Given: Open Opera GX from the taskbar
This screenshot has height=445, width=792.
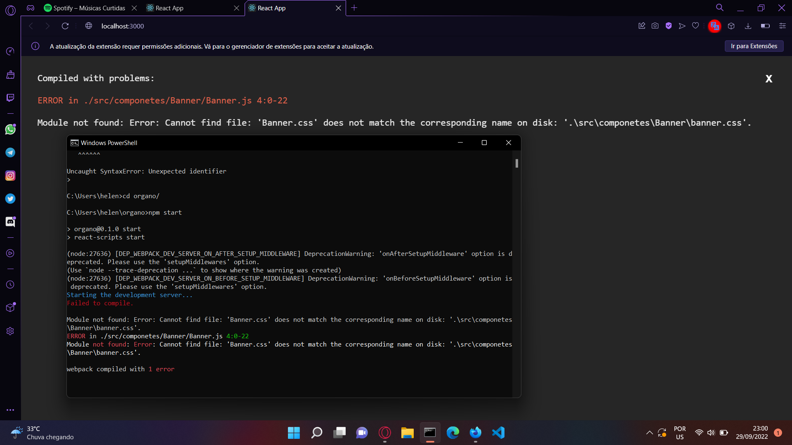Looking at the screenshot, I should tap(385, 433).
